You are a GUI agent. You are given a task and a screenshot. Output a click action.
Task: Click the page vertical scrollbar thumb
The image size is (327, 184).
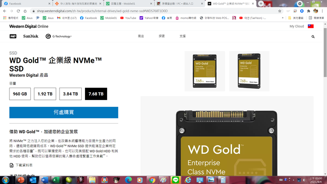(x=325, y=52)
